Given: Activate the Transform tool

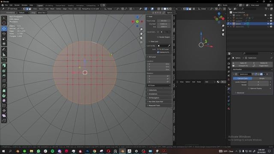Looking at the screenshot, I should coord(4,44).
